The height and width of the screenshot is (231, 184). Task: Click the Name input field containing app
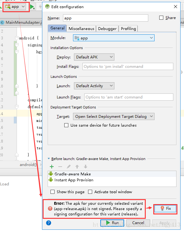pyautogui.click(x=106, y=18)
